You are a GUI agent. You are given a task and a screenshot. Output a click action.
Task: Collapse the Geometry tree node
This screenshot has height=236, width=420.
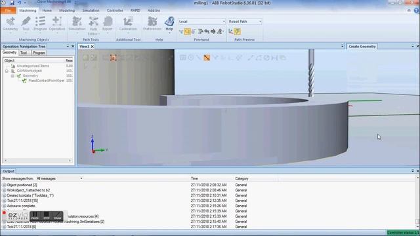(x=12, y=76)
